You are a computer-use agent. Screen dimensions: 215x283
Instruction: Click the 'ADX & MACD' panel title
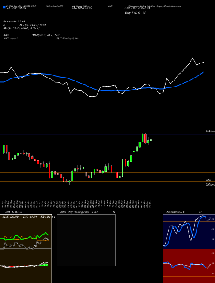click(x=14, y=212)
